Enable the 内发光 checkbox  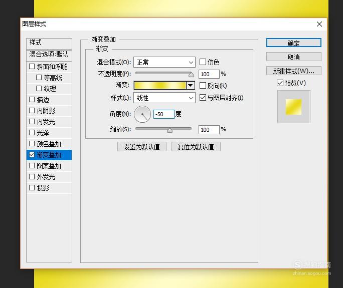click(32, 121)
